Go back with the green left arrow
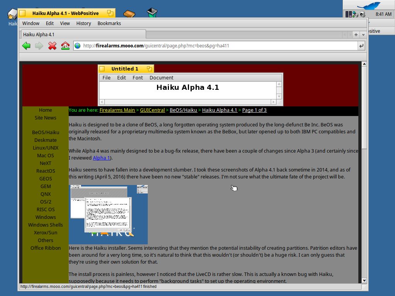This screenshot has height=296, width=395. click(x=26, y=46)
